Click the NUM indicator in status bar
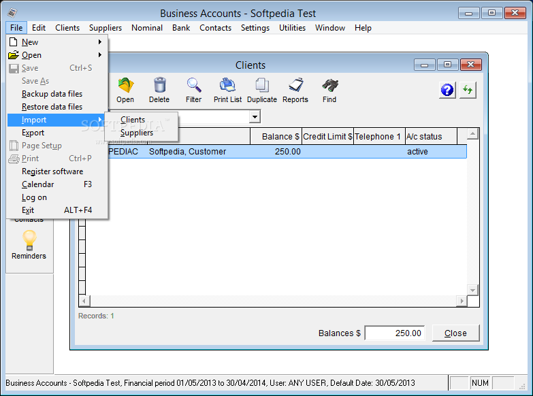The height and width of the screenshot is (396, 533). pos(480,383)
